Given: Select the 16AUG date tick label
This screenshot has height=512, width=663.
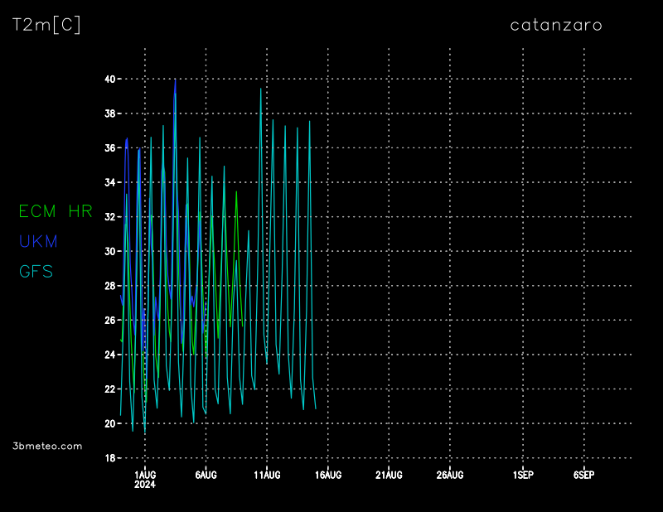Looking at the screenshot, I should [x=328, y=475].
